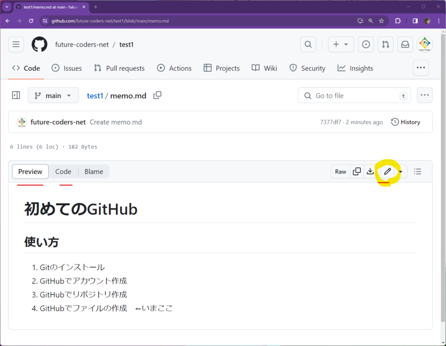Click list item GitHubでアカウント作成
Viewport: 446px width, 346px height.
(x=83, y=281)
